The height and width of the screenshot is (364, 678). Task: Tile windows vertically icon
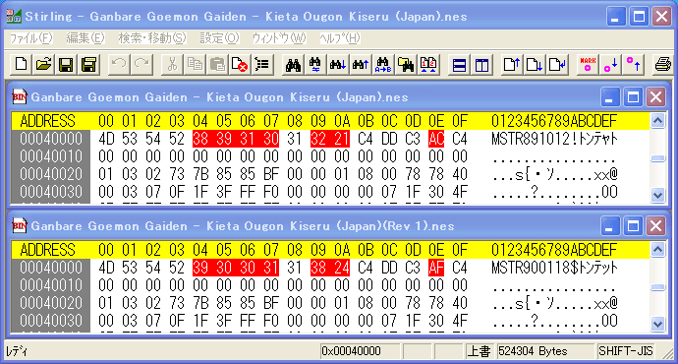(481, 65)
